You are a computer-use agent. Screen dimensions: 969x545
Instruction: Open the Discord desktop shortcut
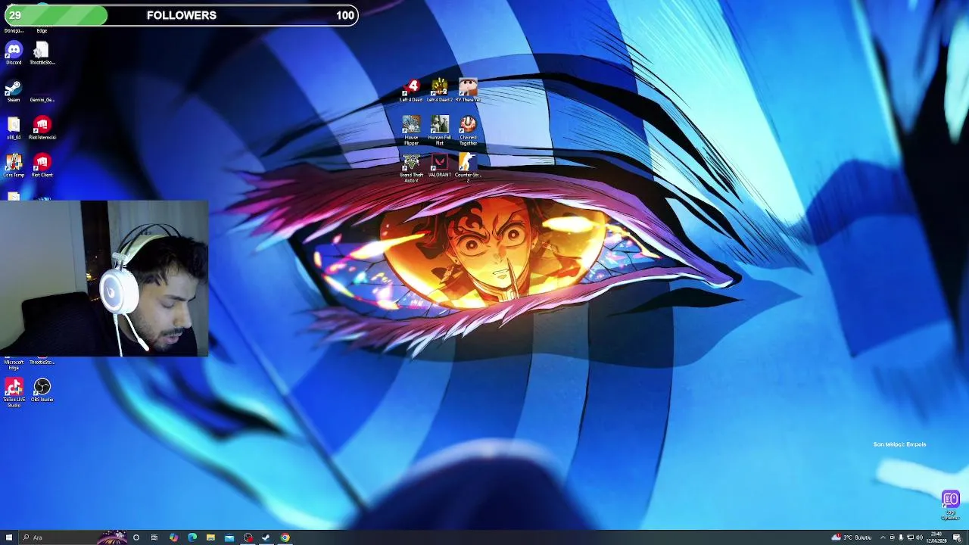point(14,53)
